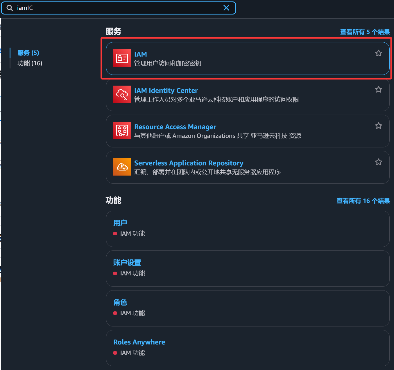Favorite the IAM service with star

(x=378, y=53)
